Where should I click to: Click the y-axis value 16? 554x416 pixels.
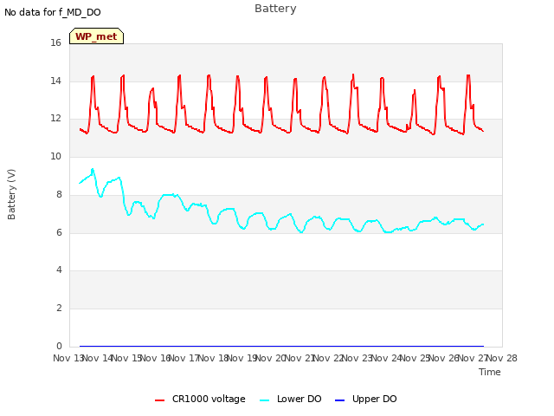[x=55, y=42]
